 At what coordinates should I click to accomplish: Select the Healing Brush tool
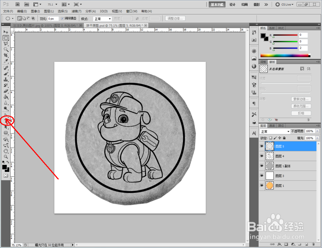6,68
